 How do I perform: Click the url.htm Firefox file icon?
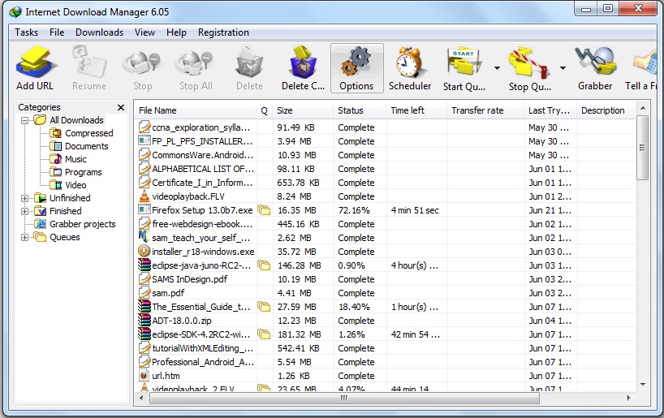(144, 375)
